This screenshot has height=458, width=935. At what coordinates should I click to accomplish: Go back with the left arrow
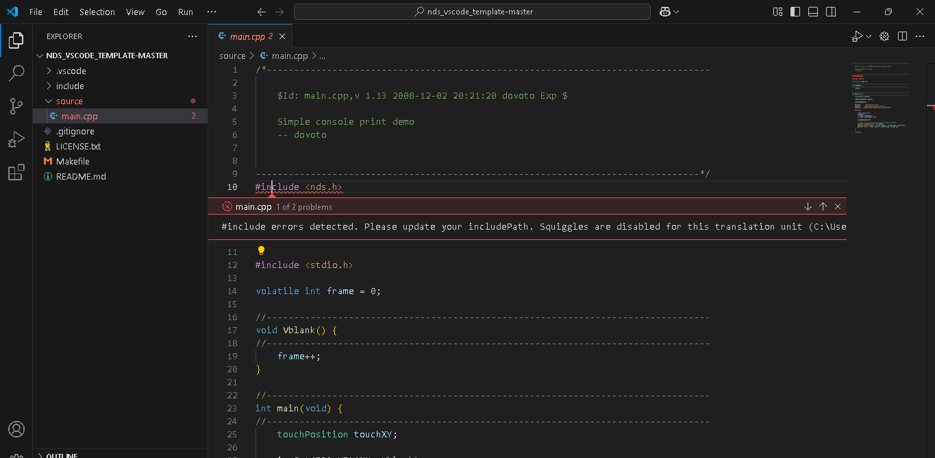point(261,12)
